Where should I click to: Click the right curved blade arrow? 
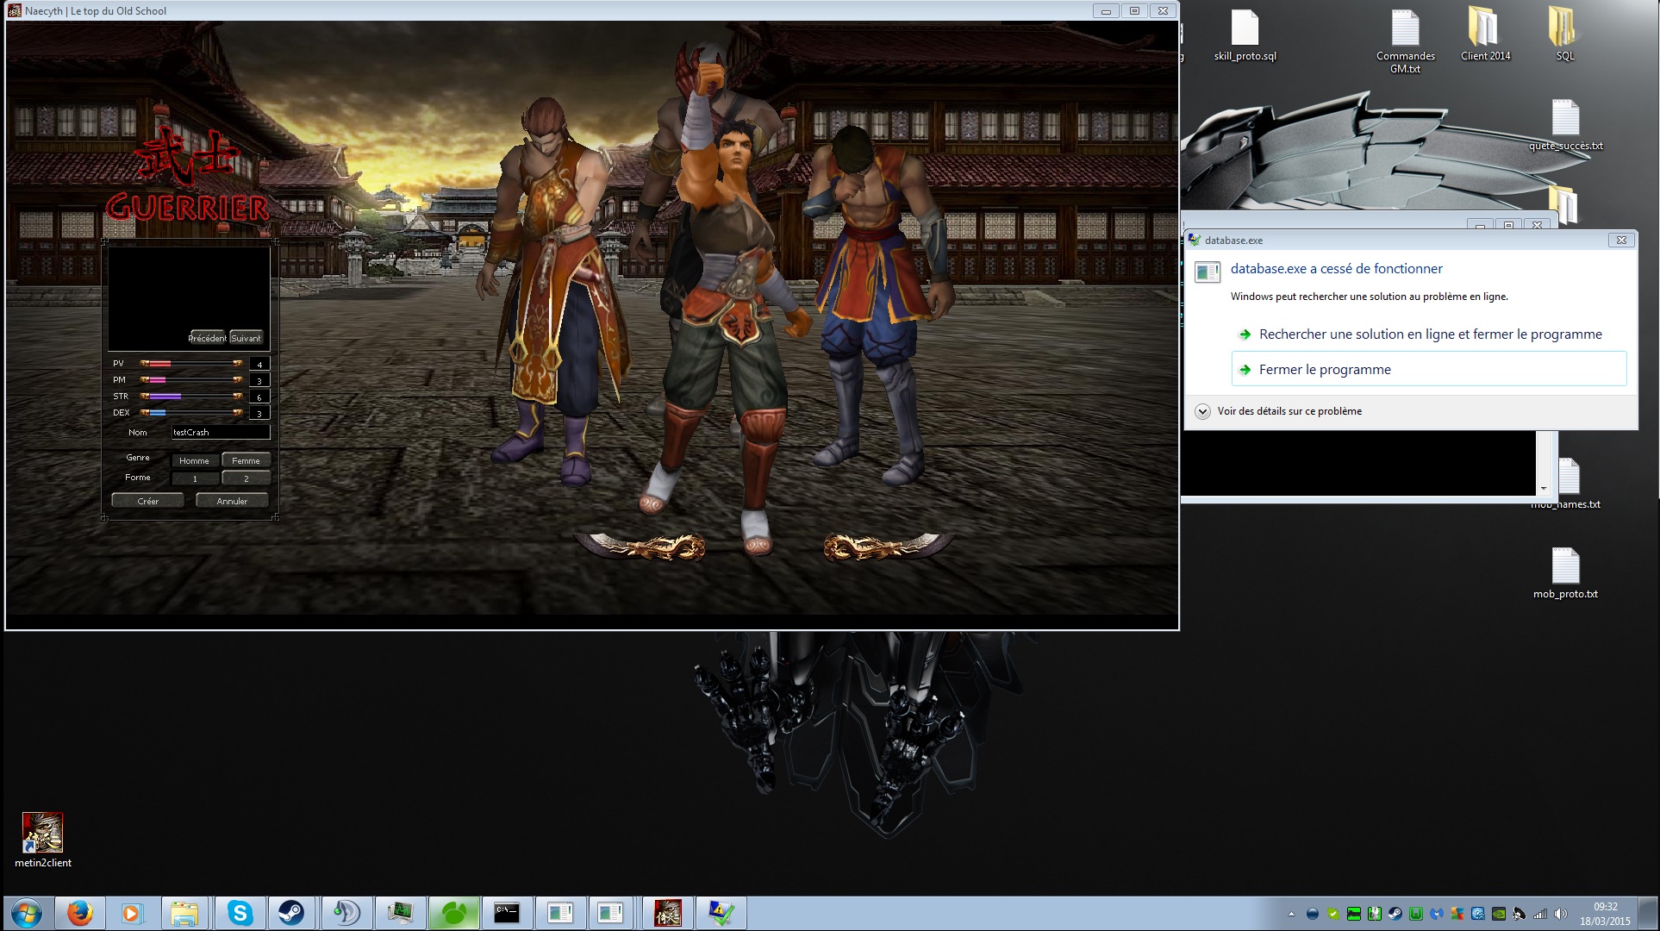coord(889,547)
